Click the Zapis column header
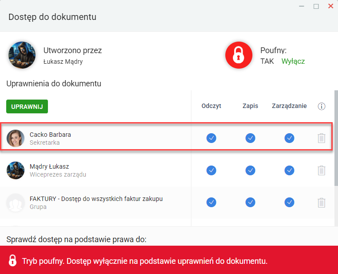 click(250, 106)
